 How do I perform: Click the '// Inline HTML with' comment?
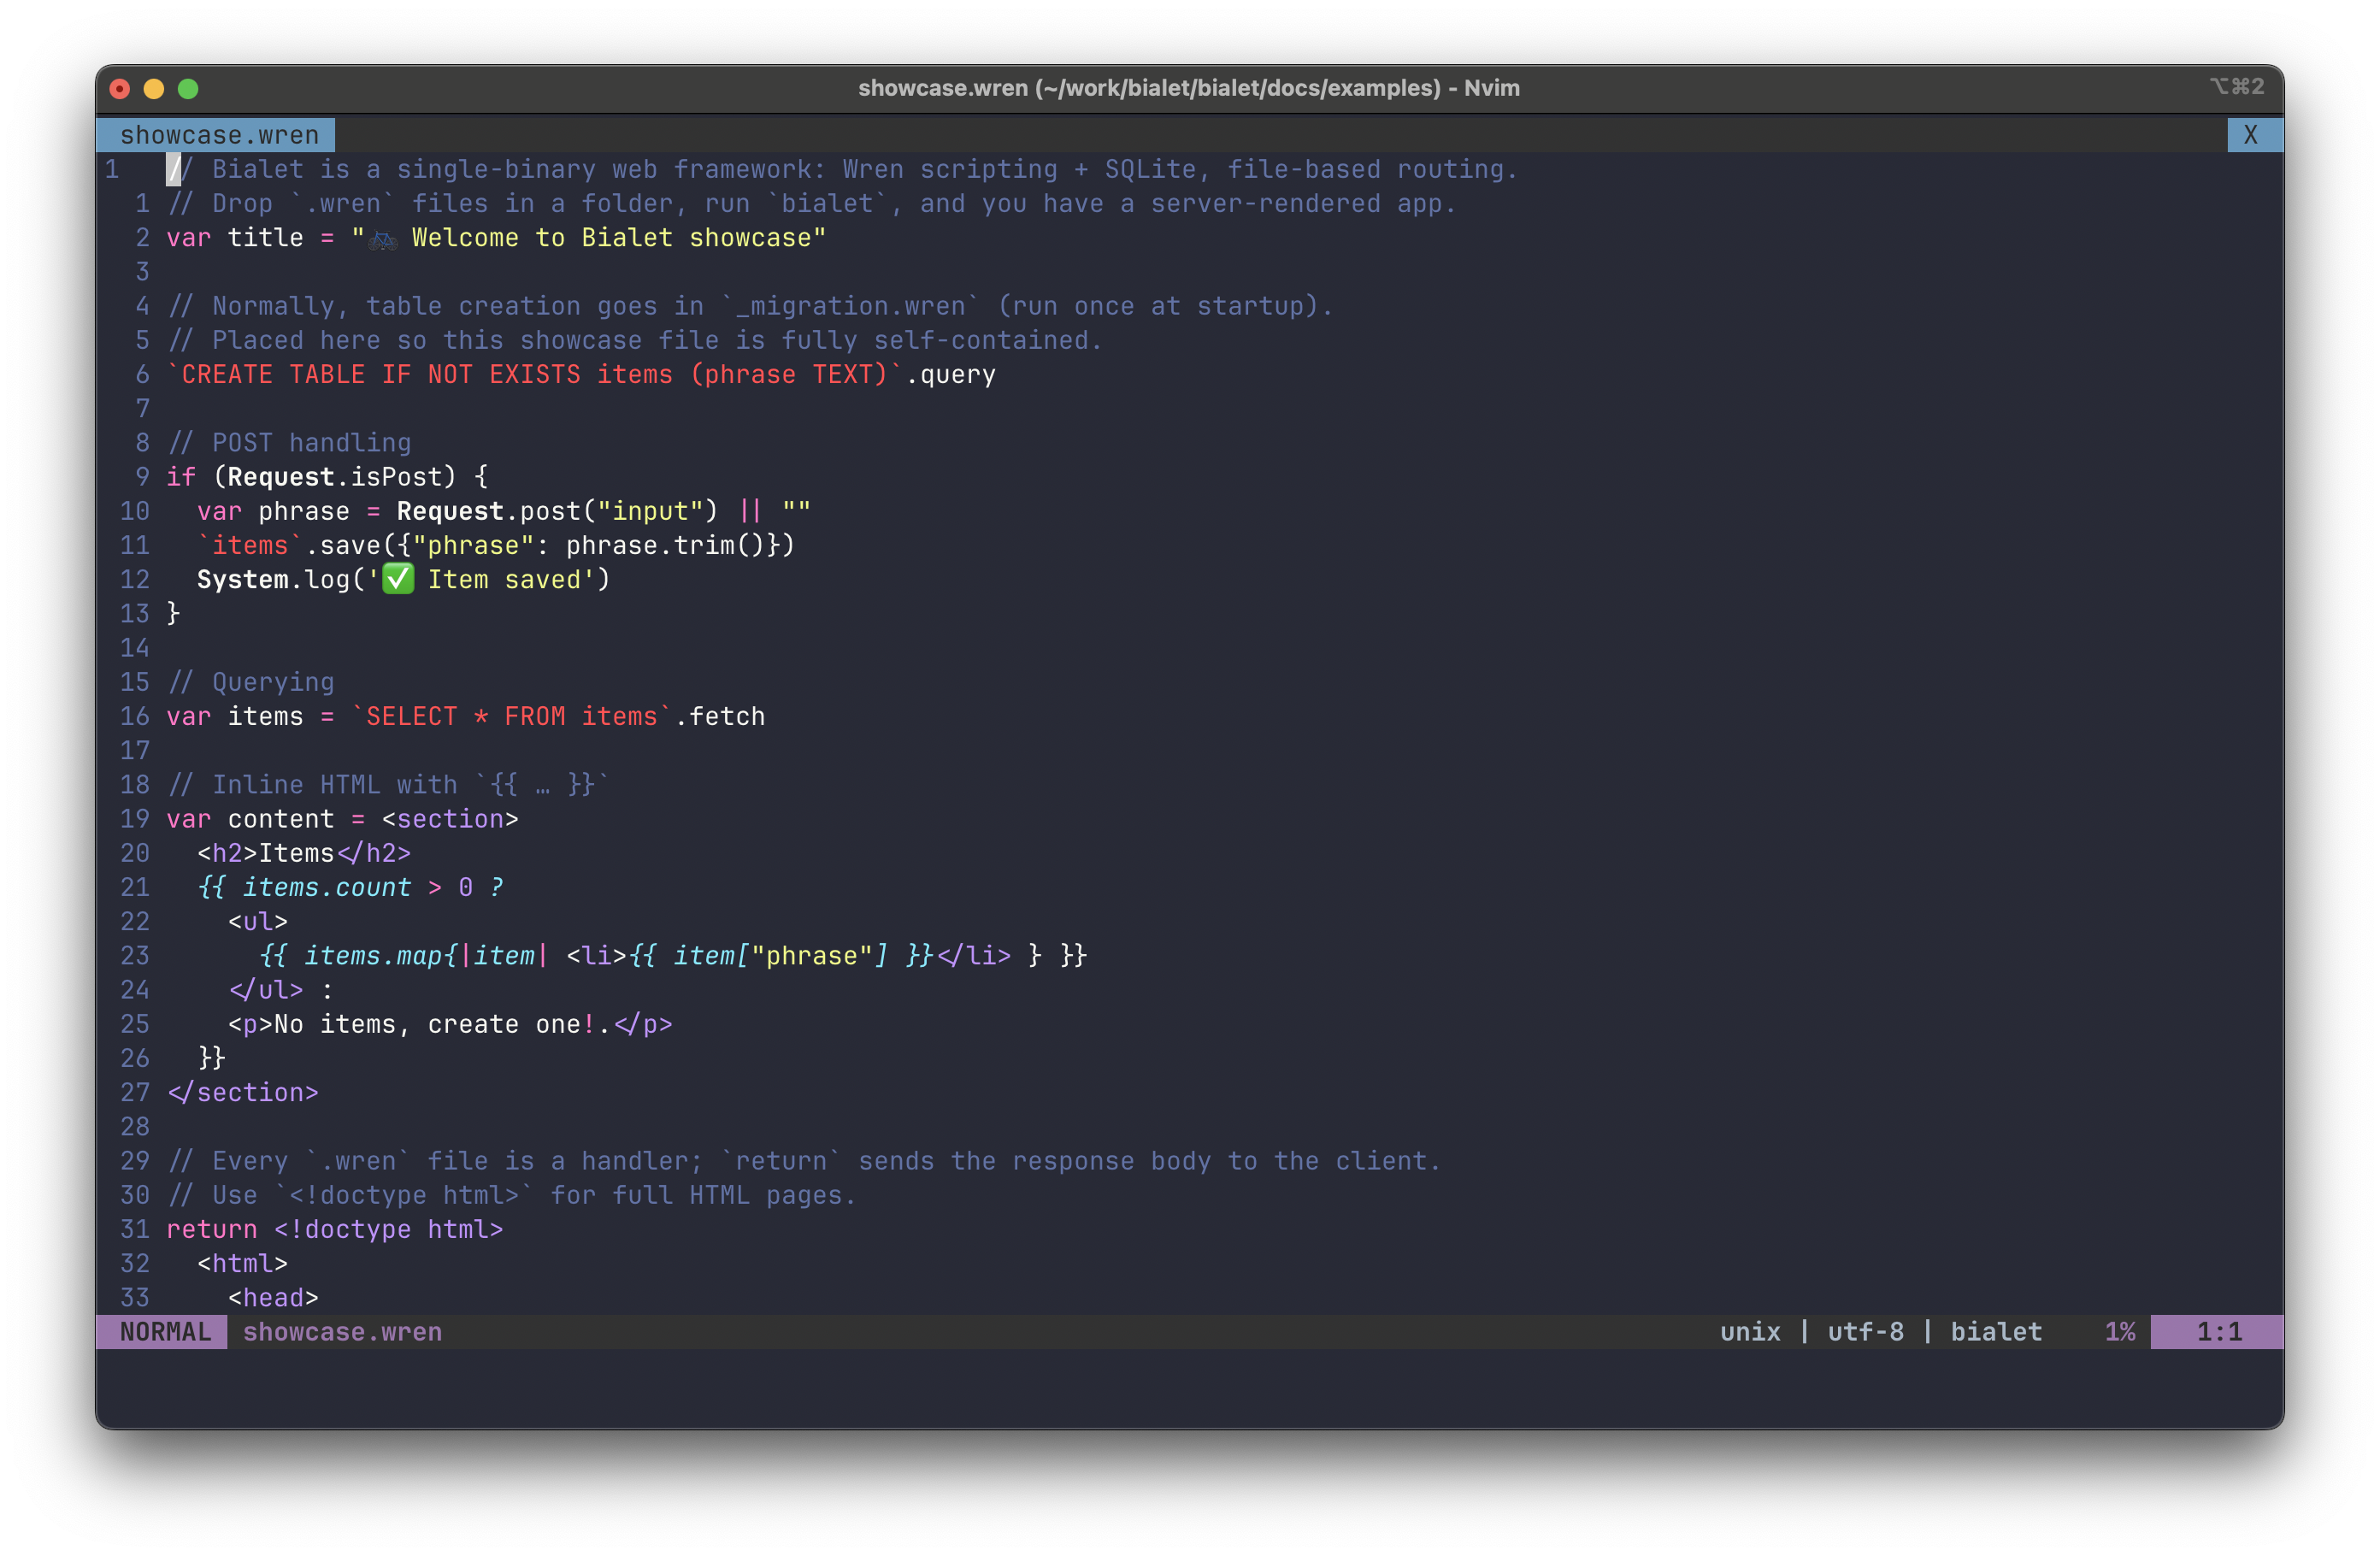(389, 785)
